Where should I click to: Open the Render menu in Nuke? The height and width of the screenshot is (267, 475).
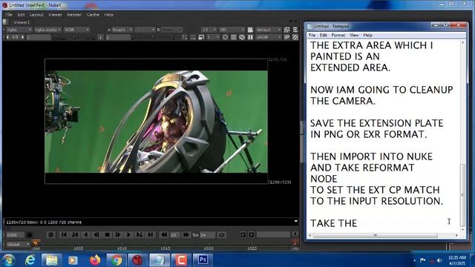[74, 15]
